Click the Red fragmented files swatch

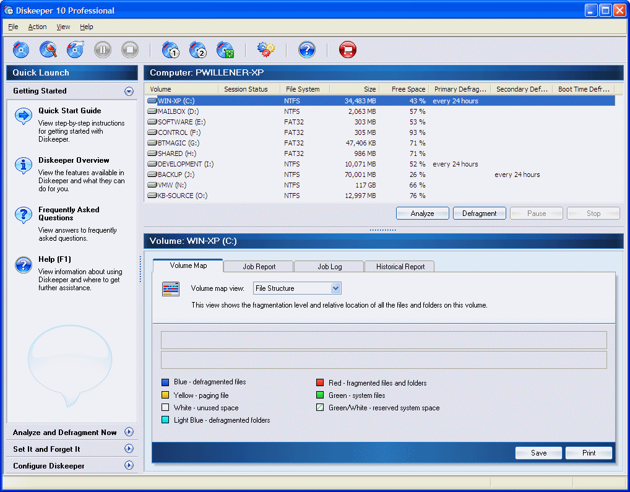320,382
